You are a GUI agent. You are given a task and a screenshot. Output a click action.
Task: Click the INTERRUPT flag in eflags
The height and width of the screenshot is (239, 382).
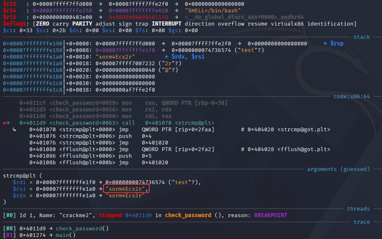click(x=166, y=24)
